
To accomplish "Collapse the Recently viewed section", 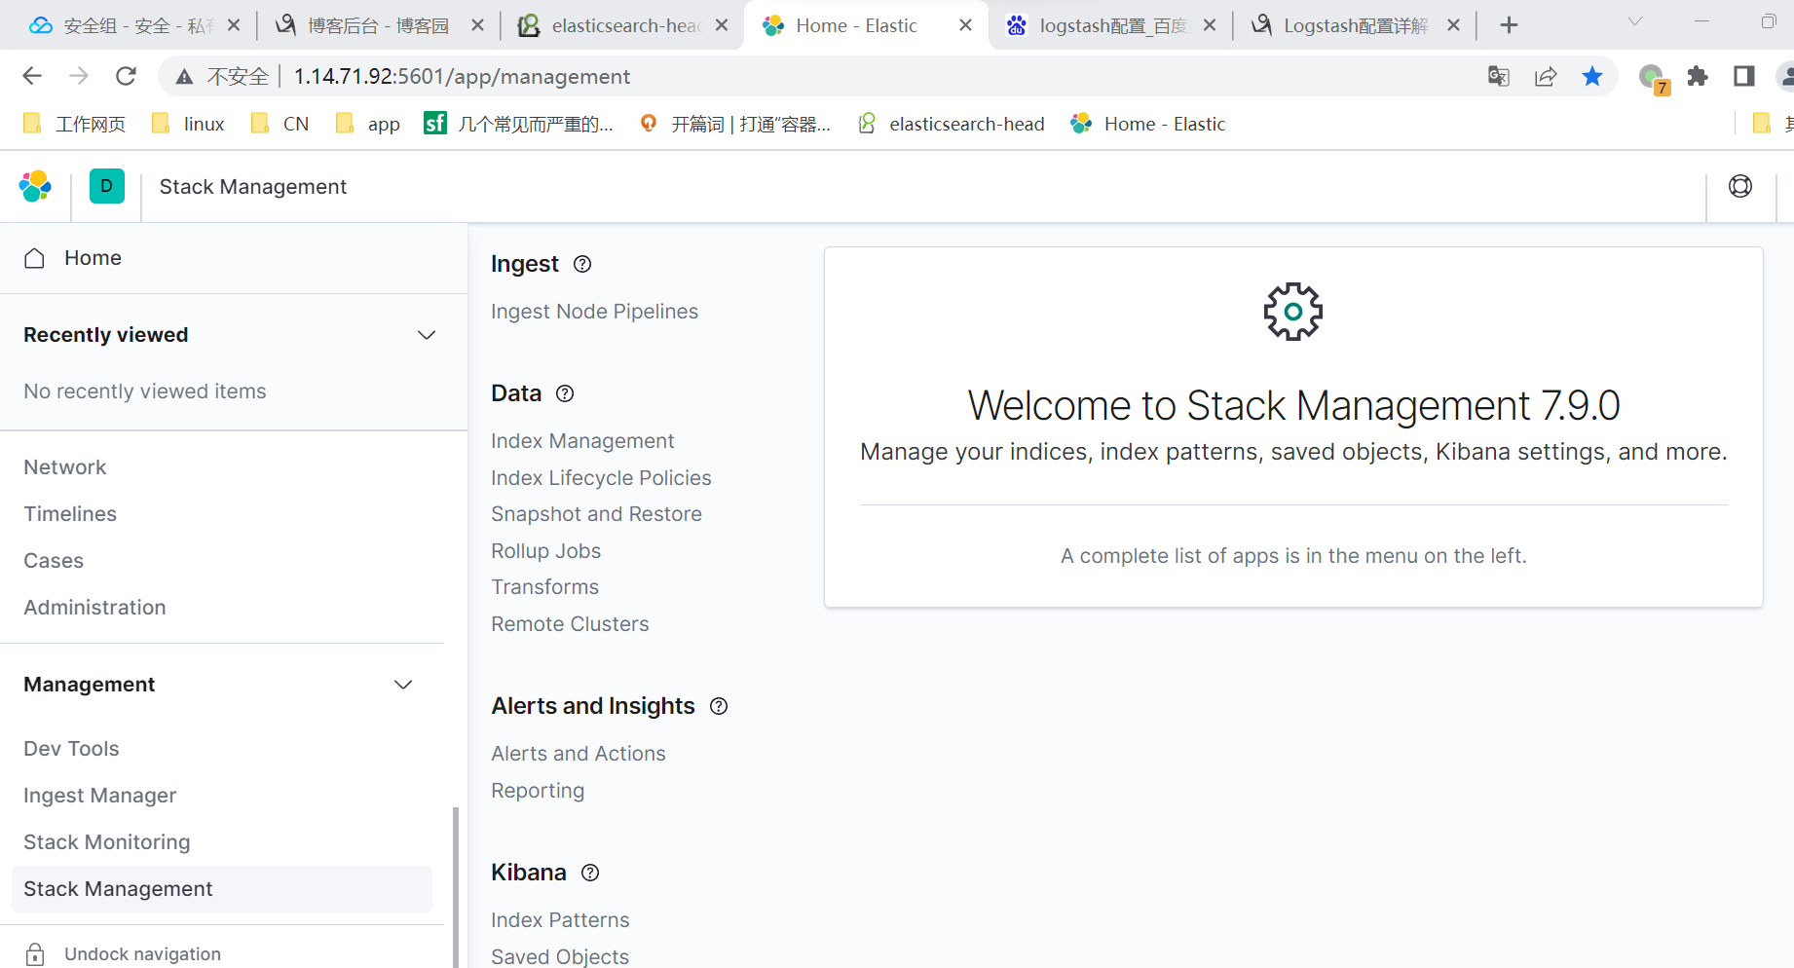I will pyautogui.click(x=427, y=335).
